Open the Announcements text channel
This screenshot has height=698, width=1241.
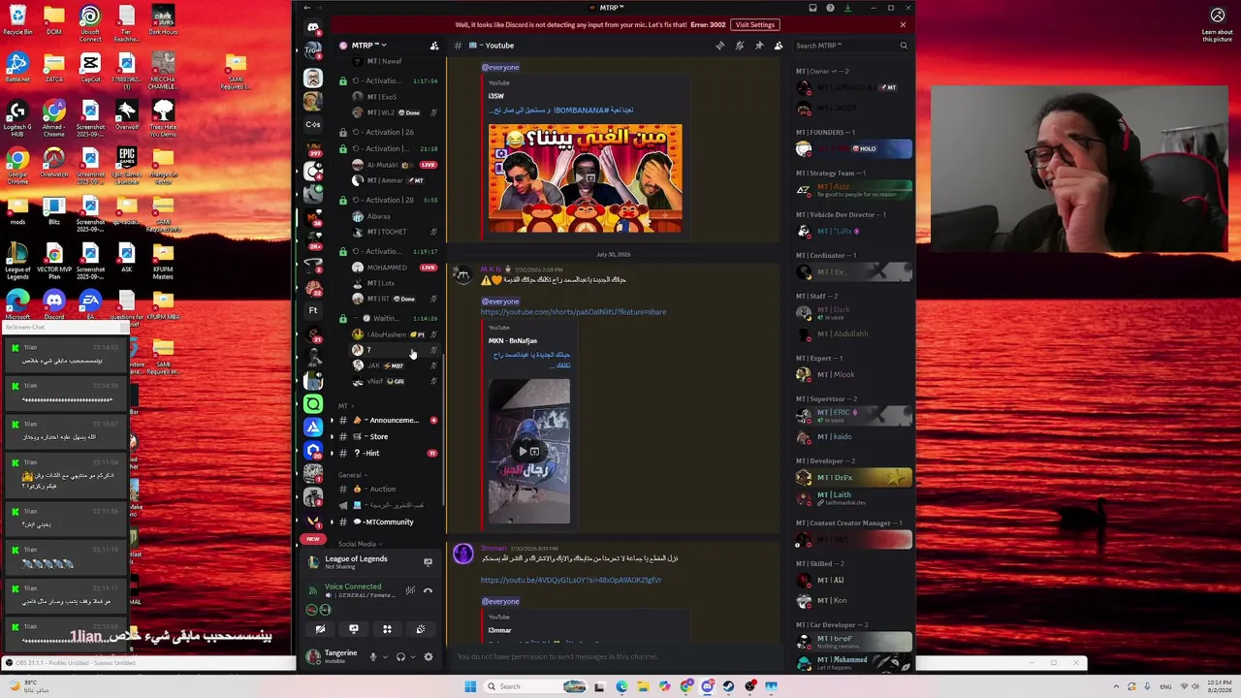[386, 421]
